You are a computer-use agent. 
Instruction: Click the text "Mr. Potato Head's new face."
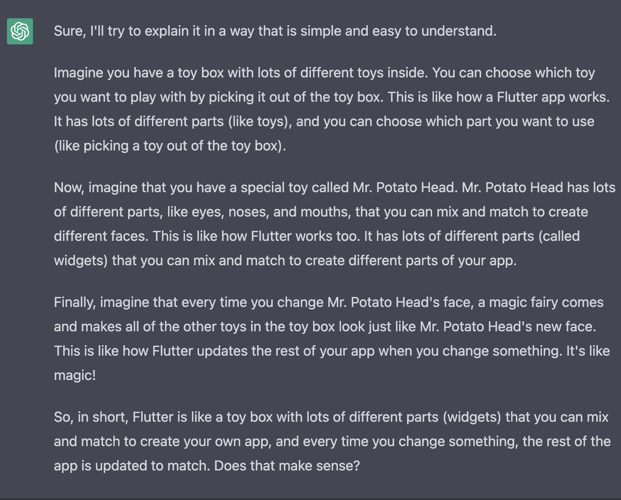click(508, 327)
